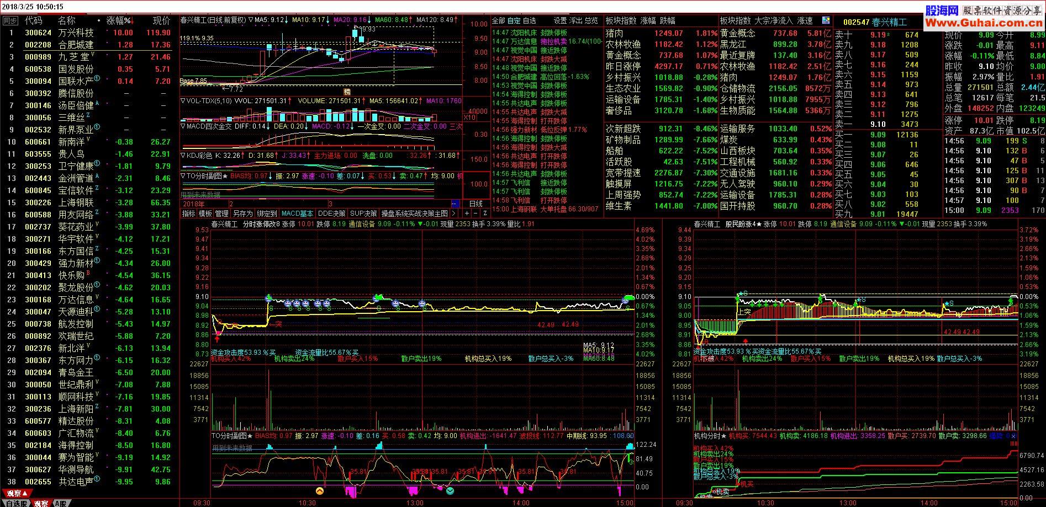Expand the ▽ menu before MA5 on K-line title
The height and width of the screenshot is (507, 1046).
click(x=251, y=20)
